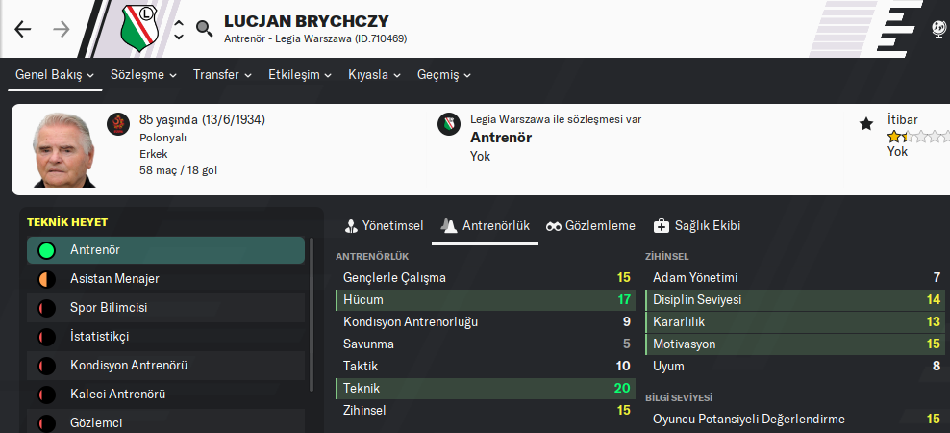Click the globe icon at top right
The height and width of the screenshot is (433, 950).
tap(938, 29)
